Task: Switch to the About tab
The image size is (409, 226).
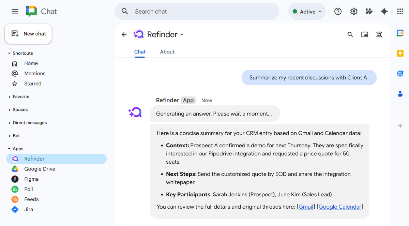Action: coord(167,51)
